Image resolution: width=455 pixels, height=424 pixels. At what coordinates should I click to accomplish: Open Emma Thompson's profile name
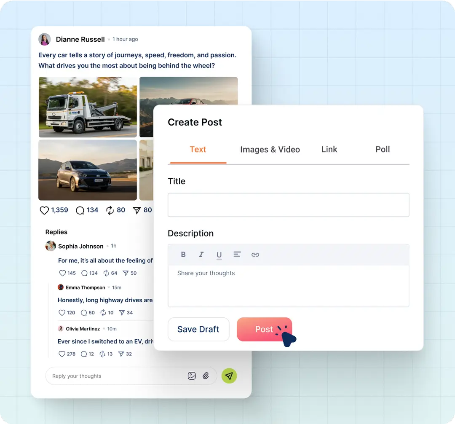coord(85,287)
